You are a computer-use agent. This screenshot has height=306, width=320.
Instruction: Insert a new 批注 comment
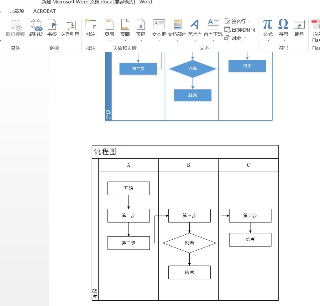click(91, 28)
